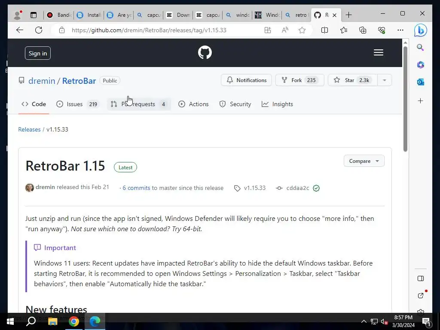
Task: Click the Microsoft Edge taskbar icon
Action: pyautogui.click(x=95, y=321)
